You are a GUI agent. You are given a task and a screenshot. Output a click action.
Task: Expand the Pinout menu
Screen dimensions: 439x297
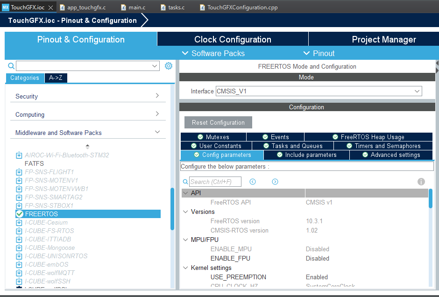click(319, 53)
